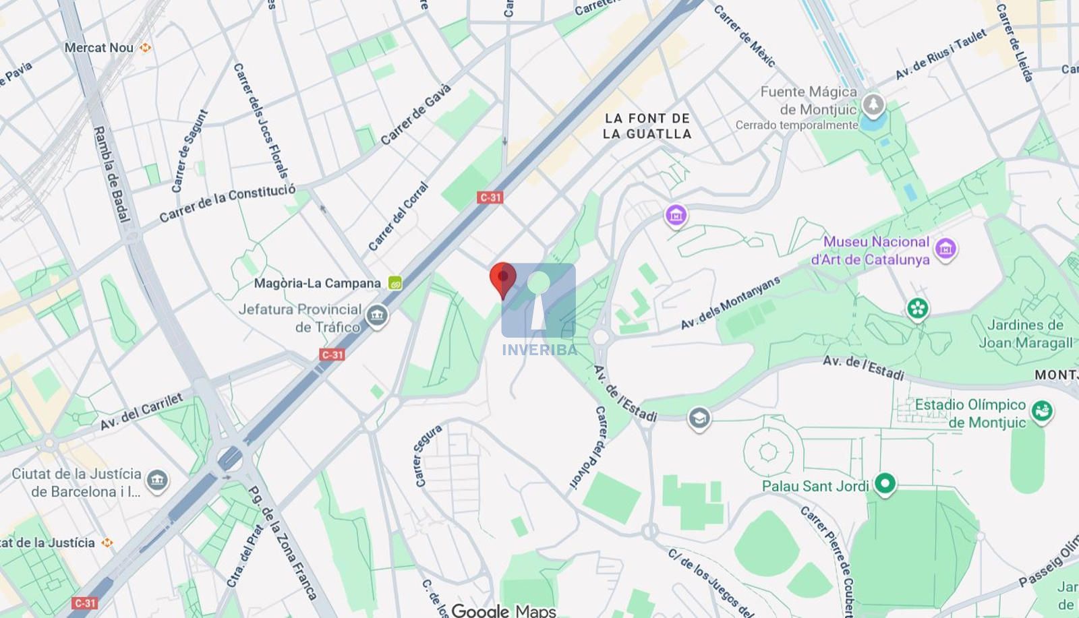Select the Estadio Olímpico de Montjuïc stadium icon
Screen dimensions: 1079x618
pos(1042,410)
